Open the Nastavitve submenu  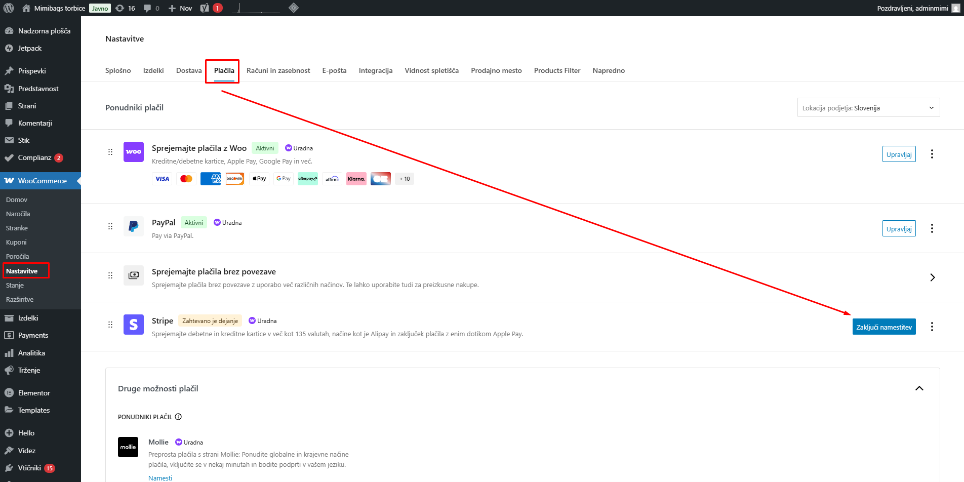22,271
